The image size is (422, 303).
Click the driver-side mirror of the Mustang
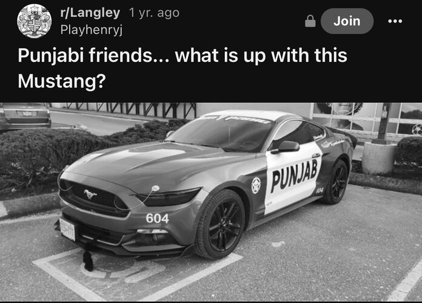287,147
